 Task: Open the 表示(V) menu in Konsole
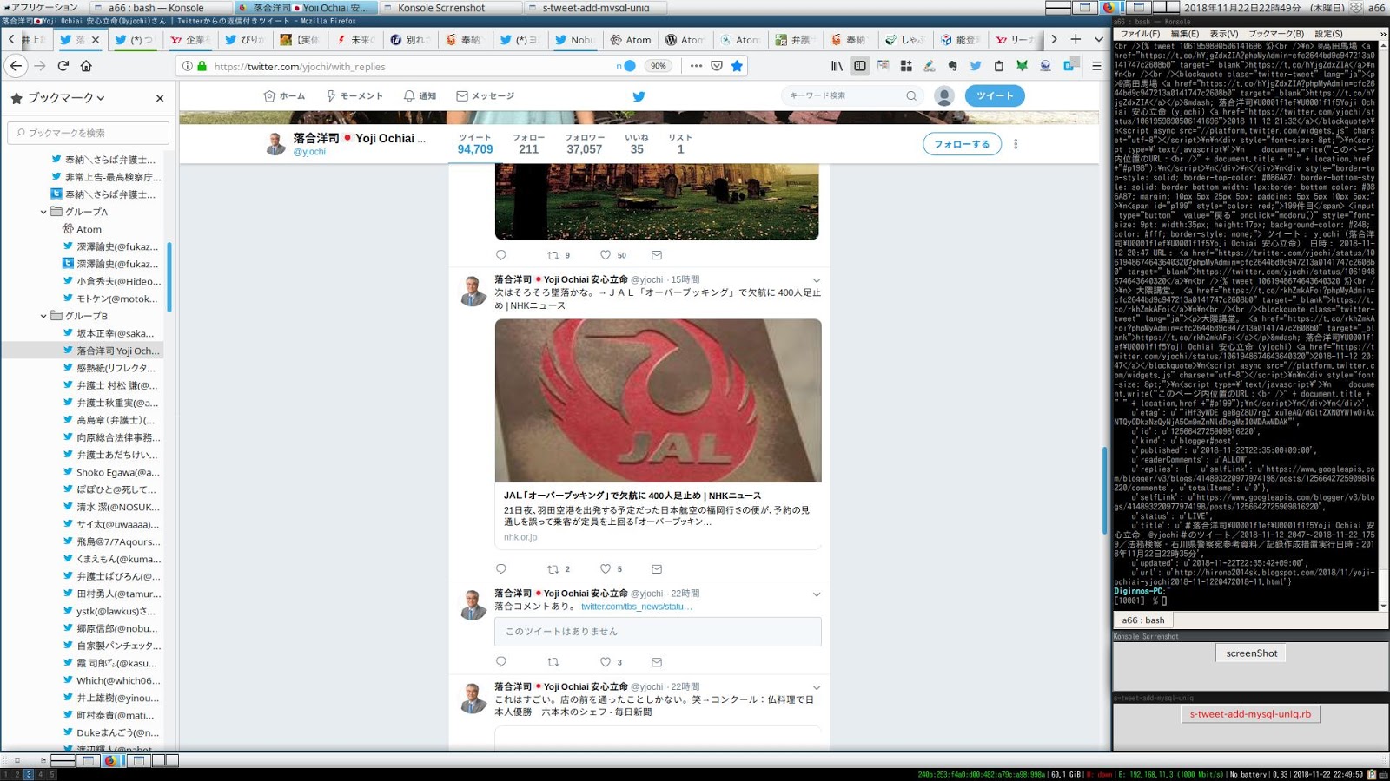1224,34
